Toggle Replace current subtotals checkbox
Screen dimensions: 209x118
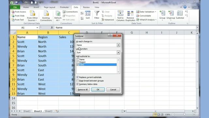coord(77,77)
